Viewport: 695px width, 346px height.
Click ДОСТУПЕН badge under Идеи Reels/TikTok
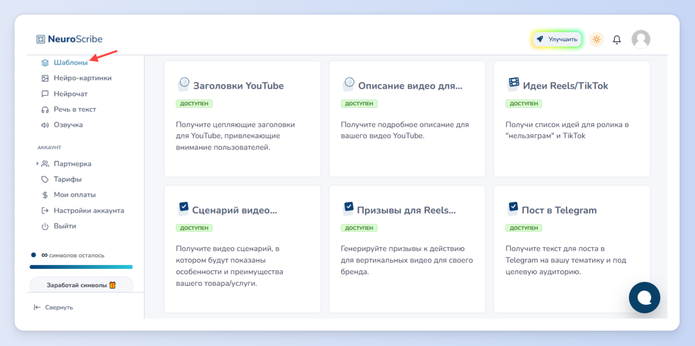pyautogui.click(x=524, y=104)
